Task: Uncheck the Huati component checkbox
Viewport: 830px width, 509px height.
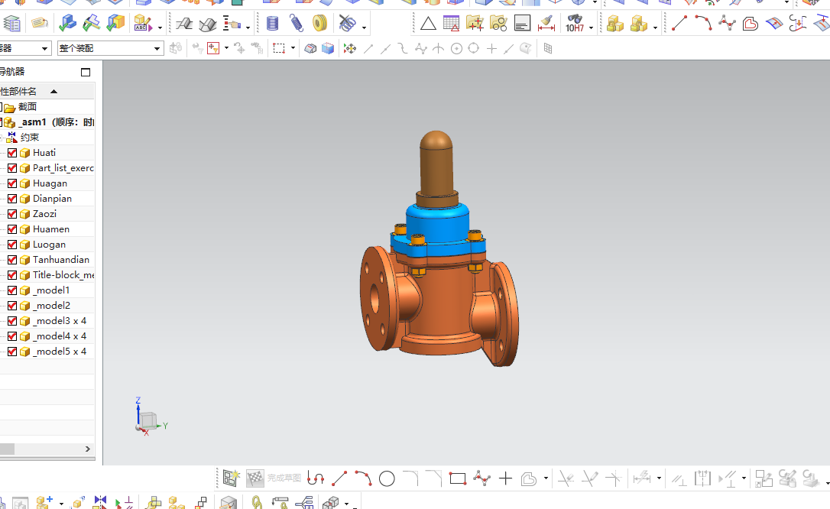Action: 12,153
